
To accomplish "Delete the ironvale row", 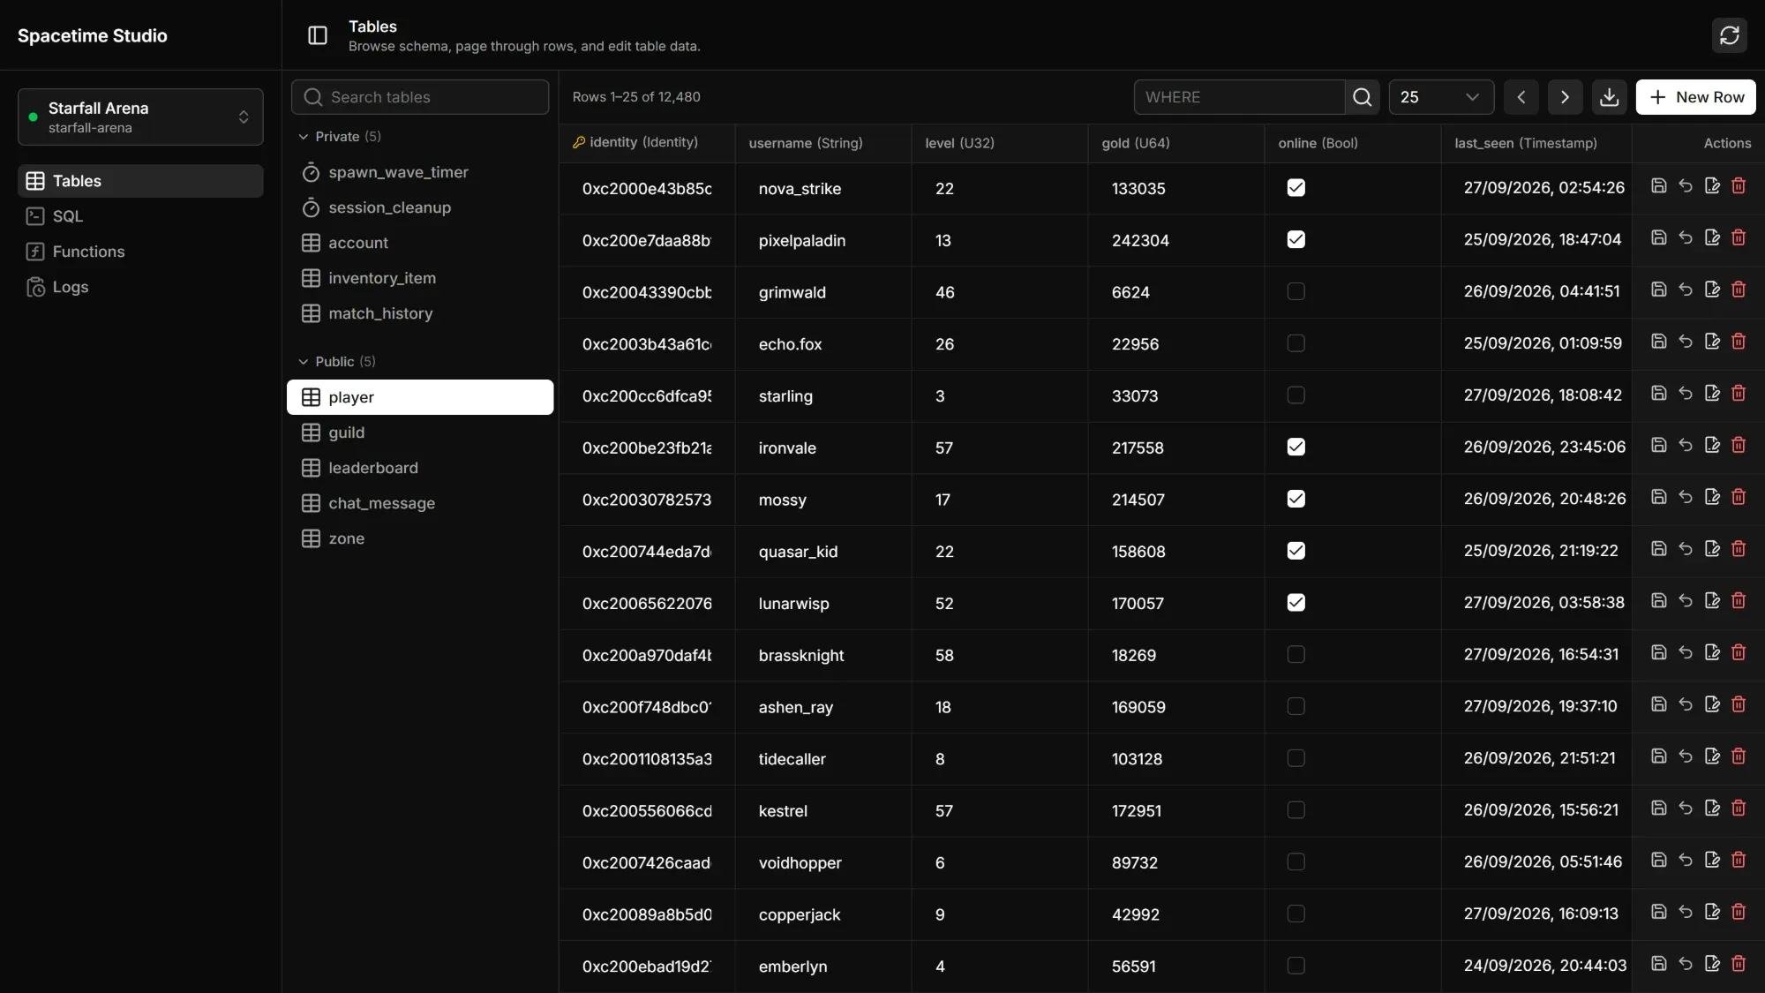I will pyautogui.click(x=1739, y=446).
